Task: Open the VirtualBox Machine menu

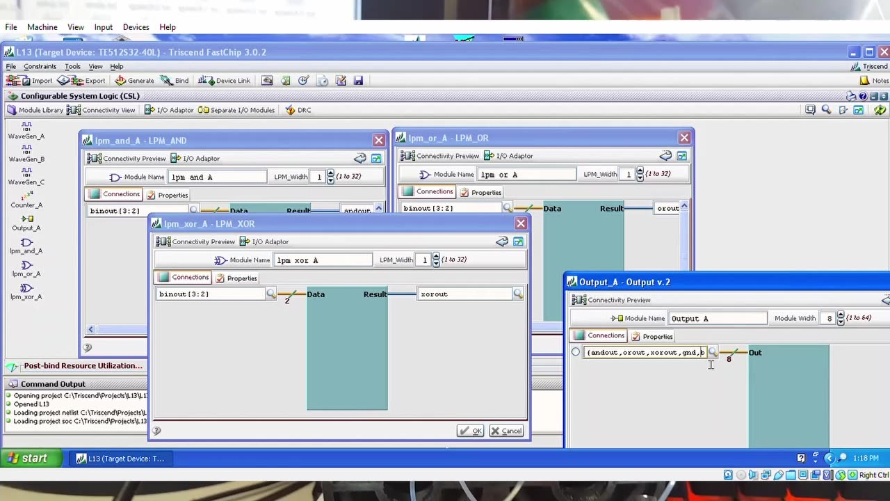Action: coord(42,27)
